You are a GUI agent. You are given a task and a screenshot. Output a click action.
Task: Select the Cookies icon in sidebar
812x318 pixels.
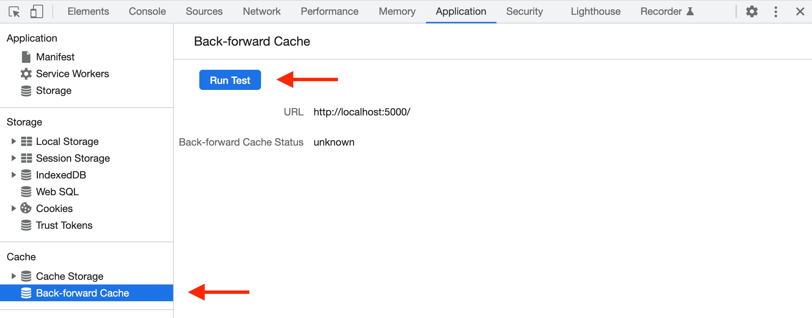(26, 208)
